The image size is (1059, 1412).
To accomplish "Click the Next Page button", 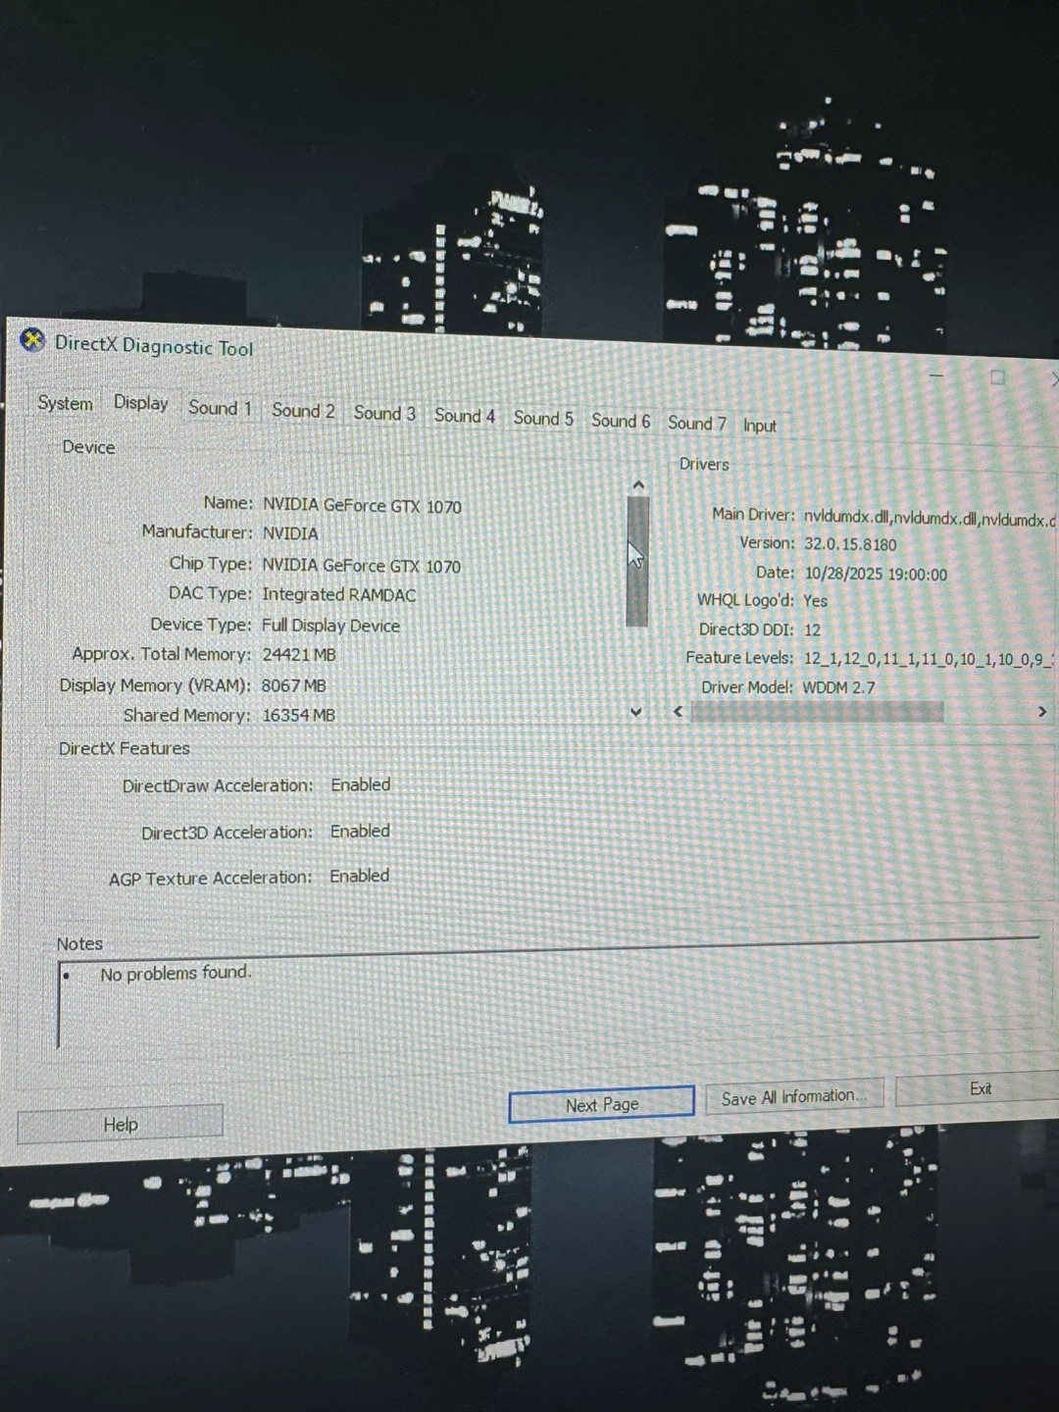I will (601, 1105).
